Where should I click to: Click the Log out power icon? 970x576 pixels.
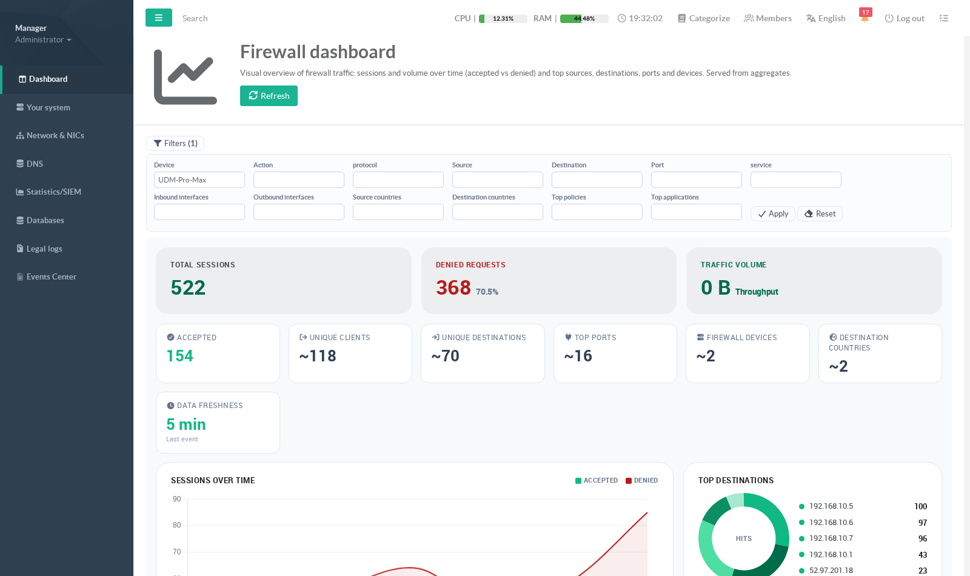pyautogui.click(x=889, y=18)
